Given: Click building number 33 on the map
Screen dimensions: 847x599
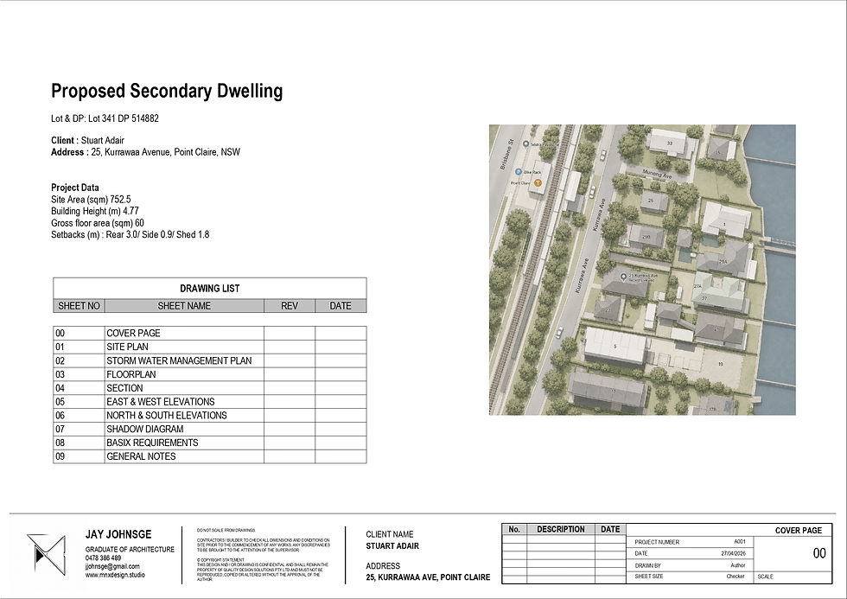Looking at the screenshot, I should point(670,143).
